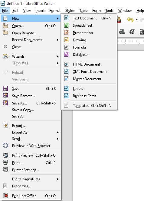Click the Printer Settings icon
This screenshot has width=144, height=201.
point(5,170)
